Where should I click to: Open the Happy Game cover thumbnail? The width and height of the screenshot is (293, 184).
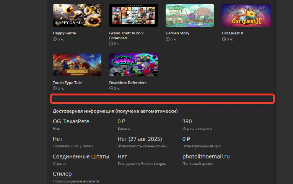tap(77, 16)
